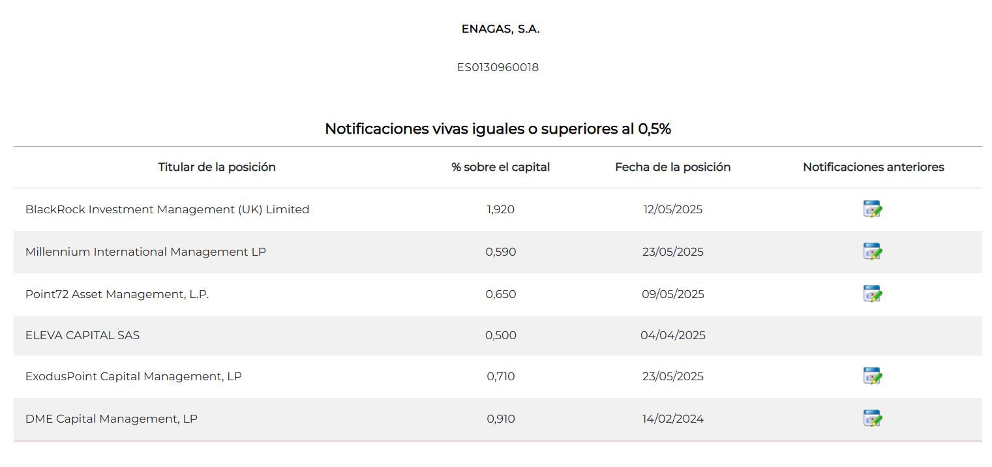Screen dimensions: 992x467
Task: Click the 14/02/2024 position date
Action: (672, 419)
